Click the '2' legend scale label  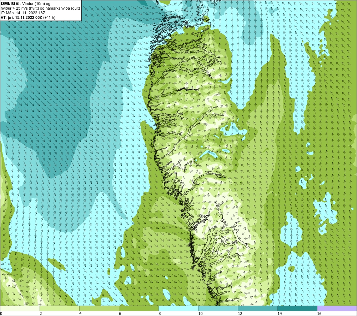coord(41,314)
